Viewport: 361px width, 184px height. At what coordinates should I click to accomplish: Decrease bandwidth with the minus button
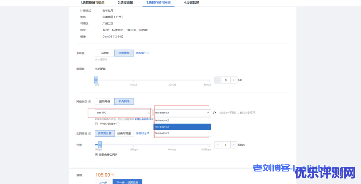(218, 145)
